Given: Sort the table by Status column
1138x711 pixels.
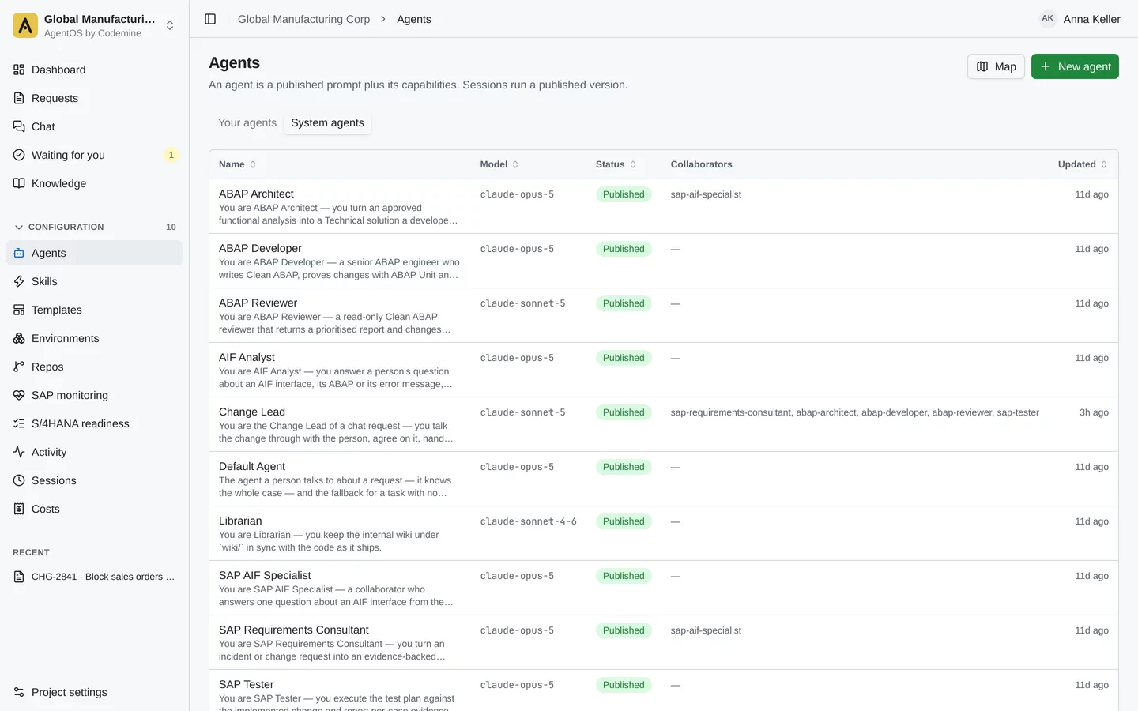Looking at the screenshot, I should tap(616, 164).
